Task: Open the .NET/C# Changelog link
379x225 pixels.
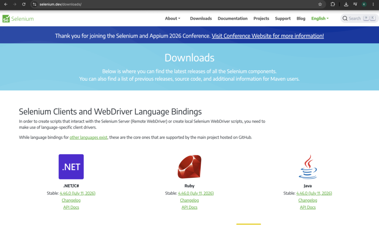Action: (x=71, y=200)
